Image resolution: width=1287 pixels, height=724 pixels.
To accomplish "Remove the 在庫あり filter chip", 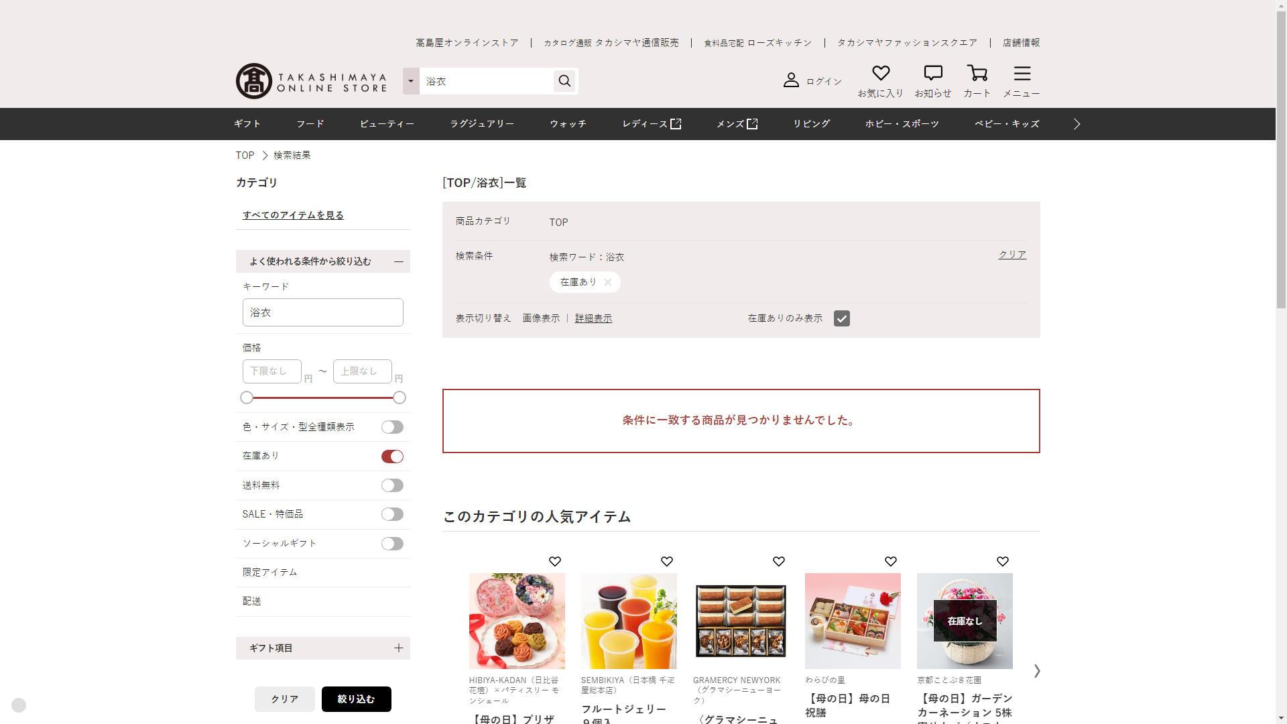I will click(x=608, y=282).
